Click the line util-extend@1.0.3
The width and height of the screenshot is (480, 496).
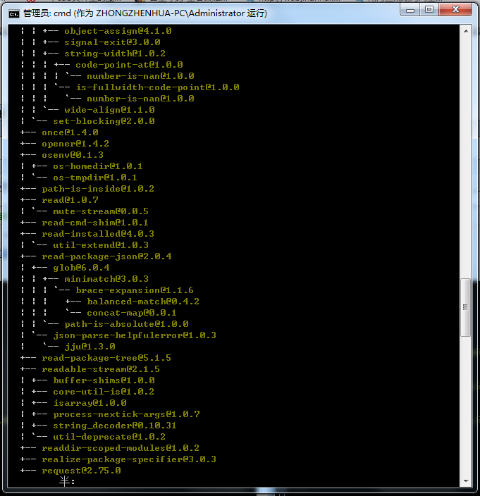click(x=101, y=245)
